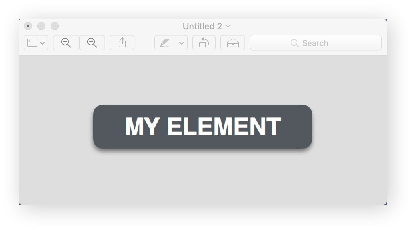Screen dimensions: 412x230
Task: Click the Zoom Out magnifier icon
Action: [66, 43]
